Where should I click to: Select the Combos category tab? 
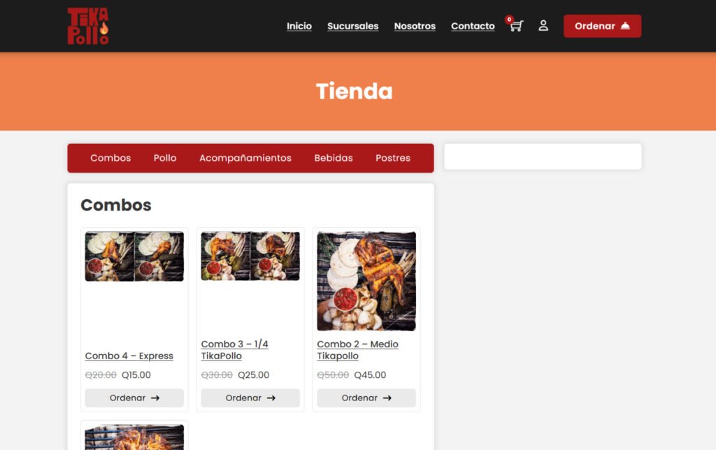click(110, 158)
